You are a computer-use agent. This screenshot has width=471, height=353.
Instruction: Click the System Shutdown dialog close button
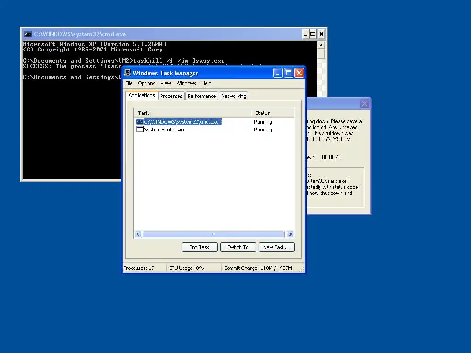[364, 104]
